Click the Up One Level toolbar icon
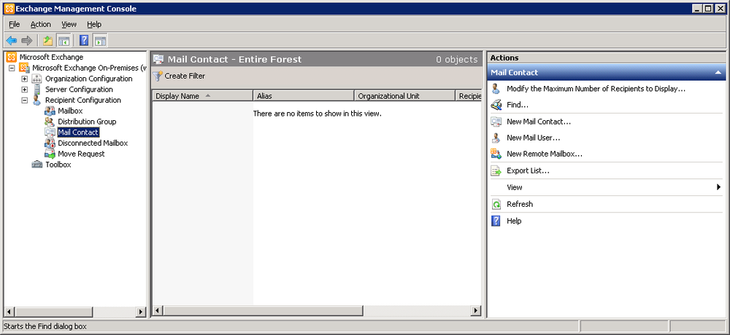Screen dimensions: 730x335 pyautogui.click(x=47, y=41)
